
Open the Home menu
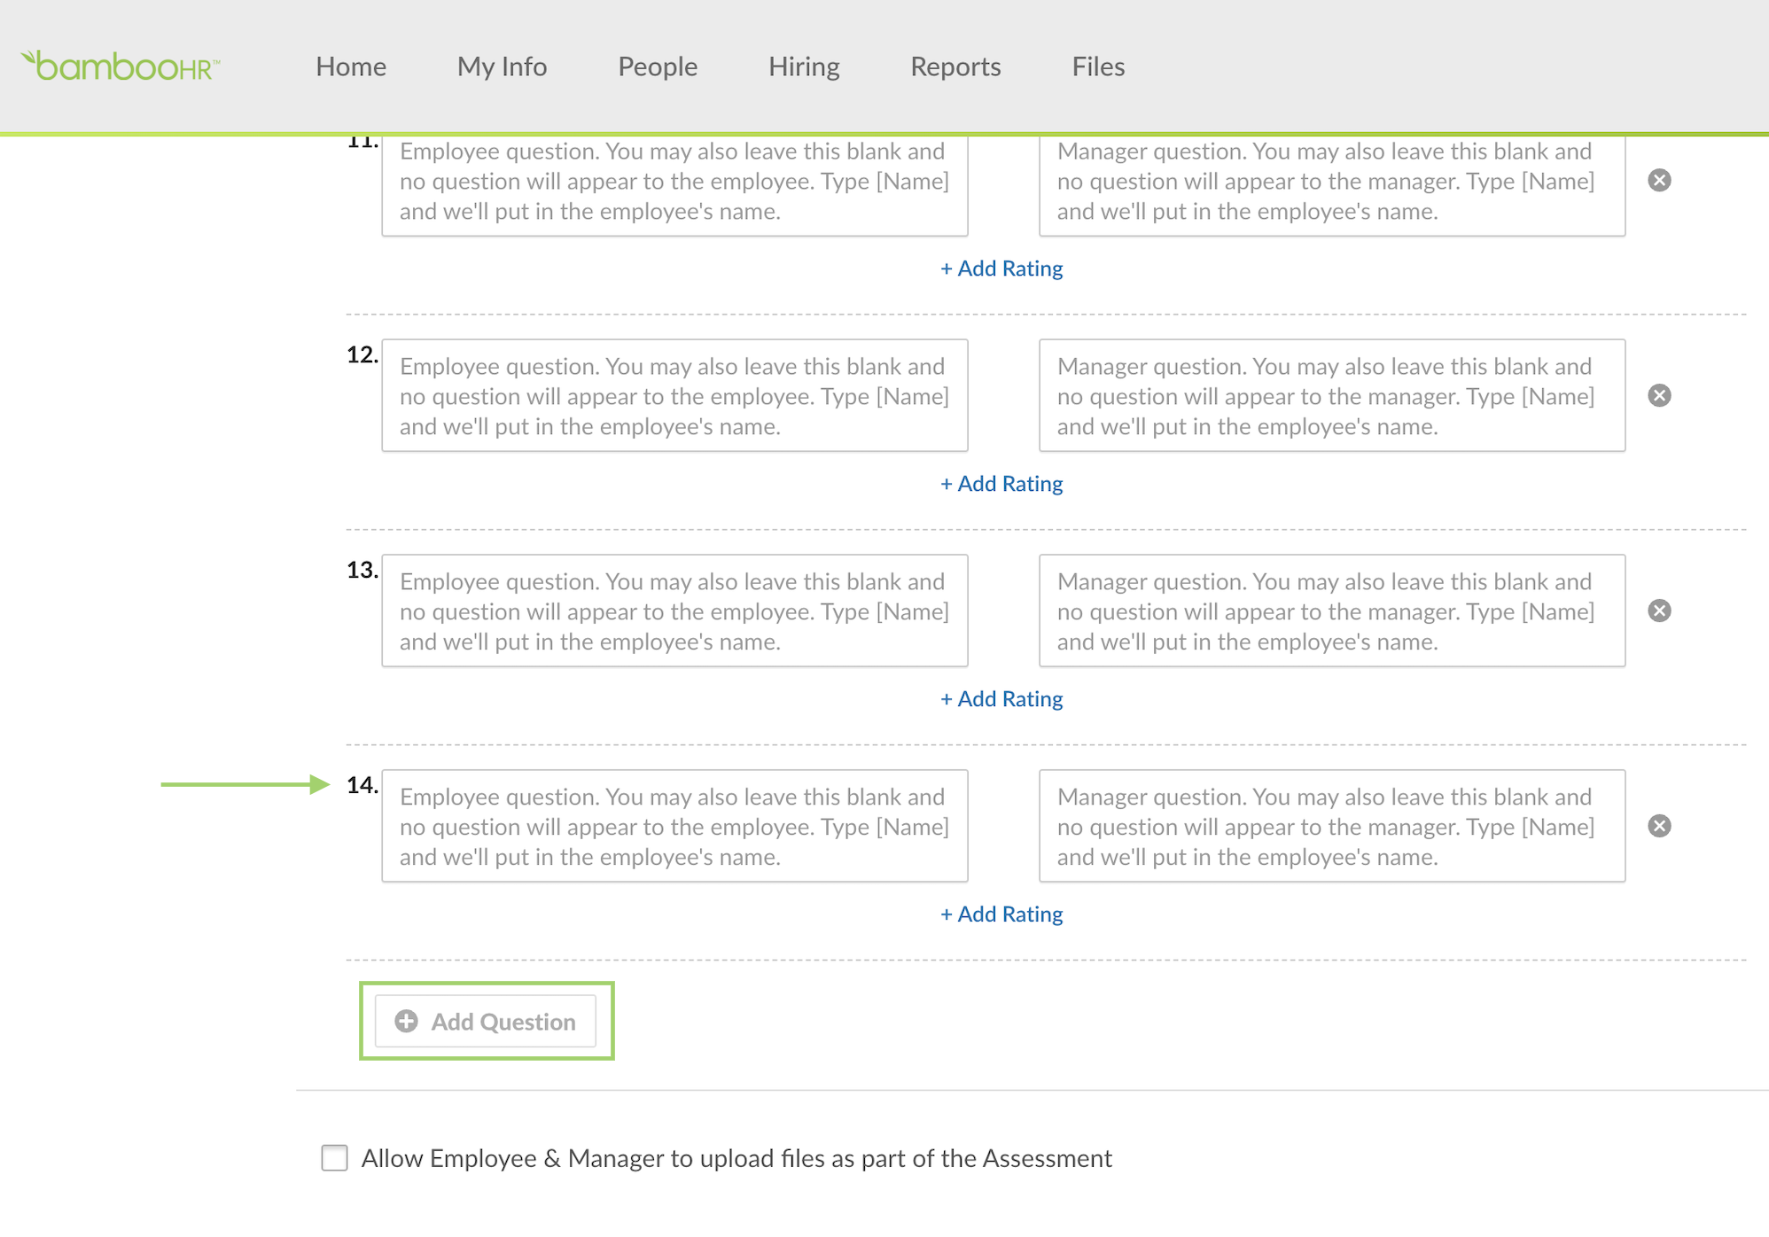click(x=351, y=66)
